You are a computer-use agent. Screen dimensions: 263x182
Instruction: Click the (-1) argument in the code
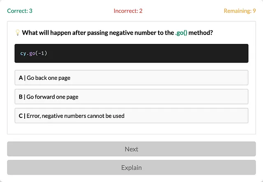click(41, 53)
